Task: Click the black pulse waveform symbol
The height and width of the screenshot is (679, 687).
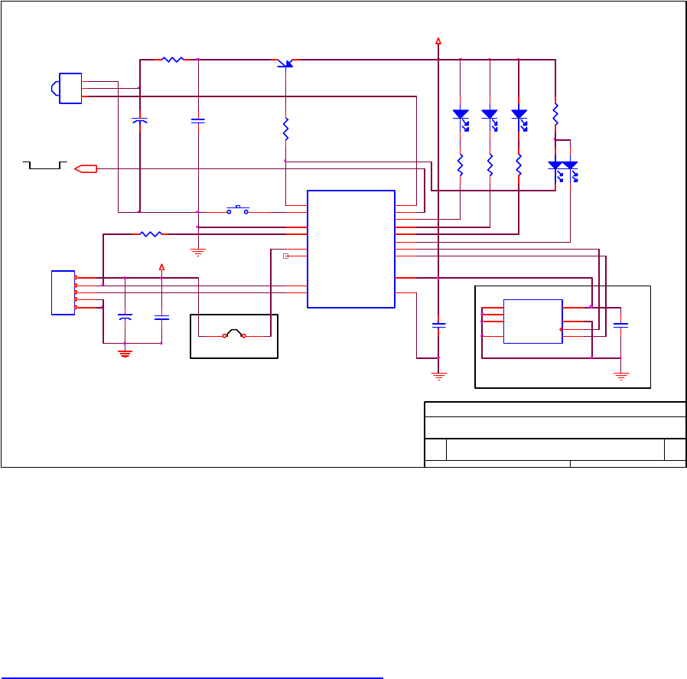Action: click(x=44, y=165)
